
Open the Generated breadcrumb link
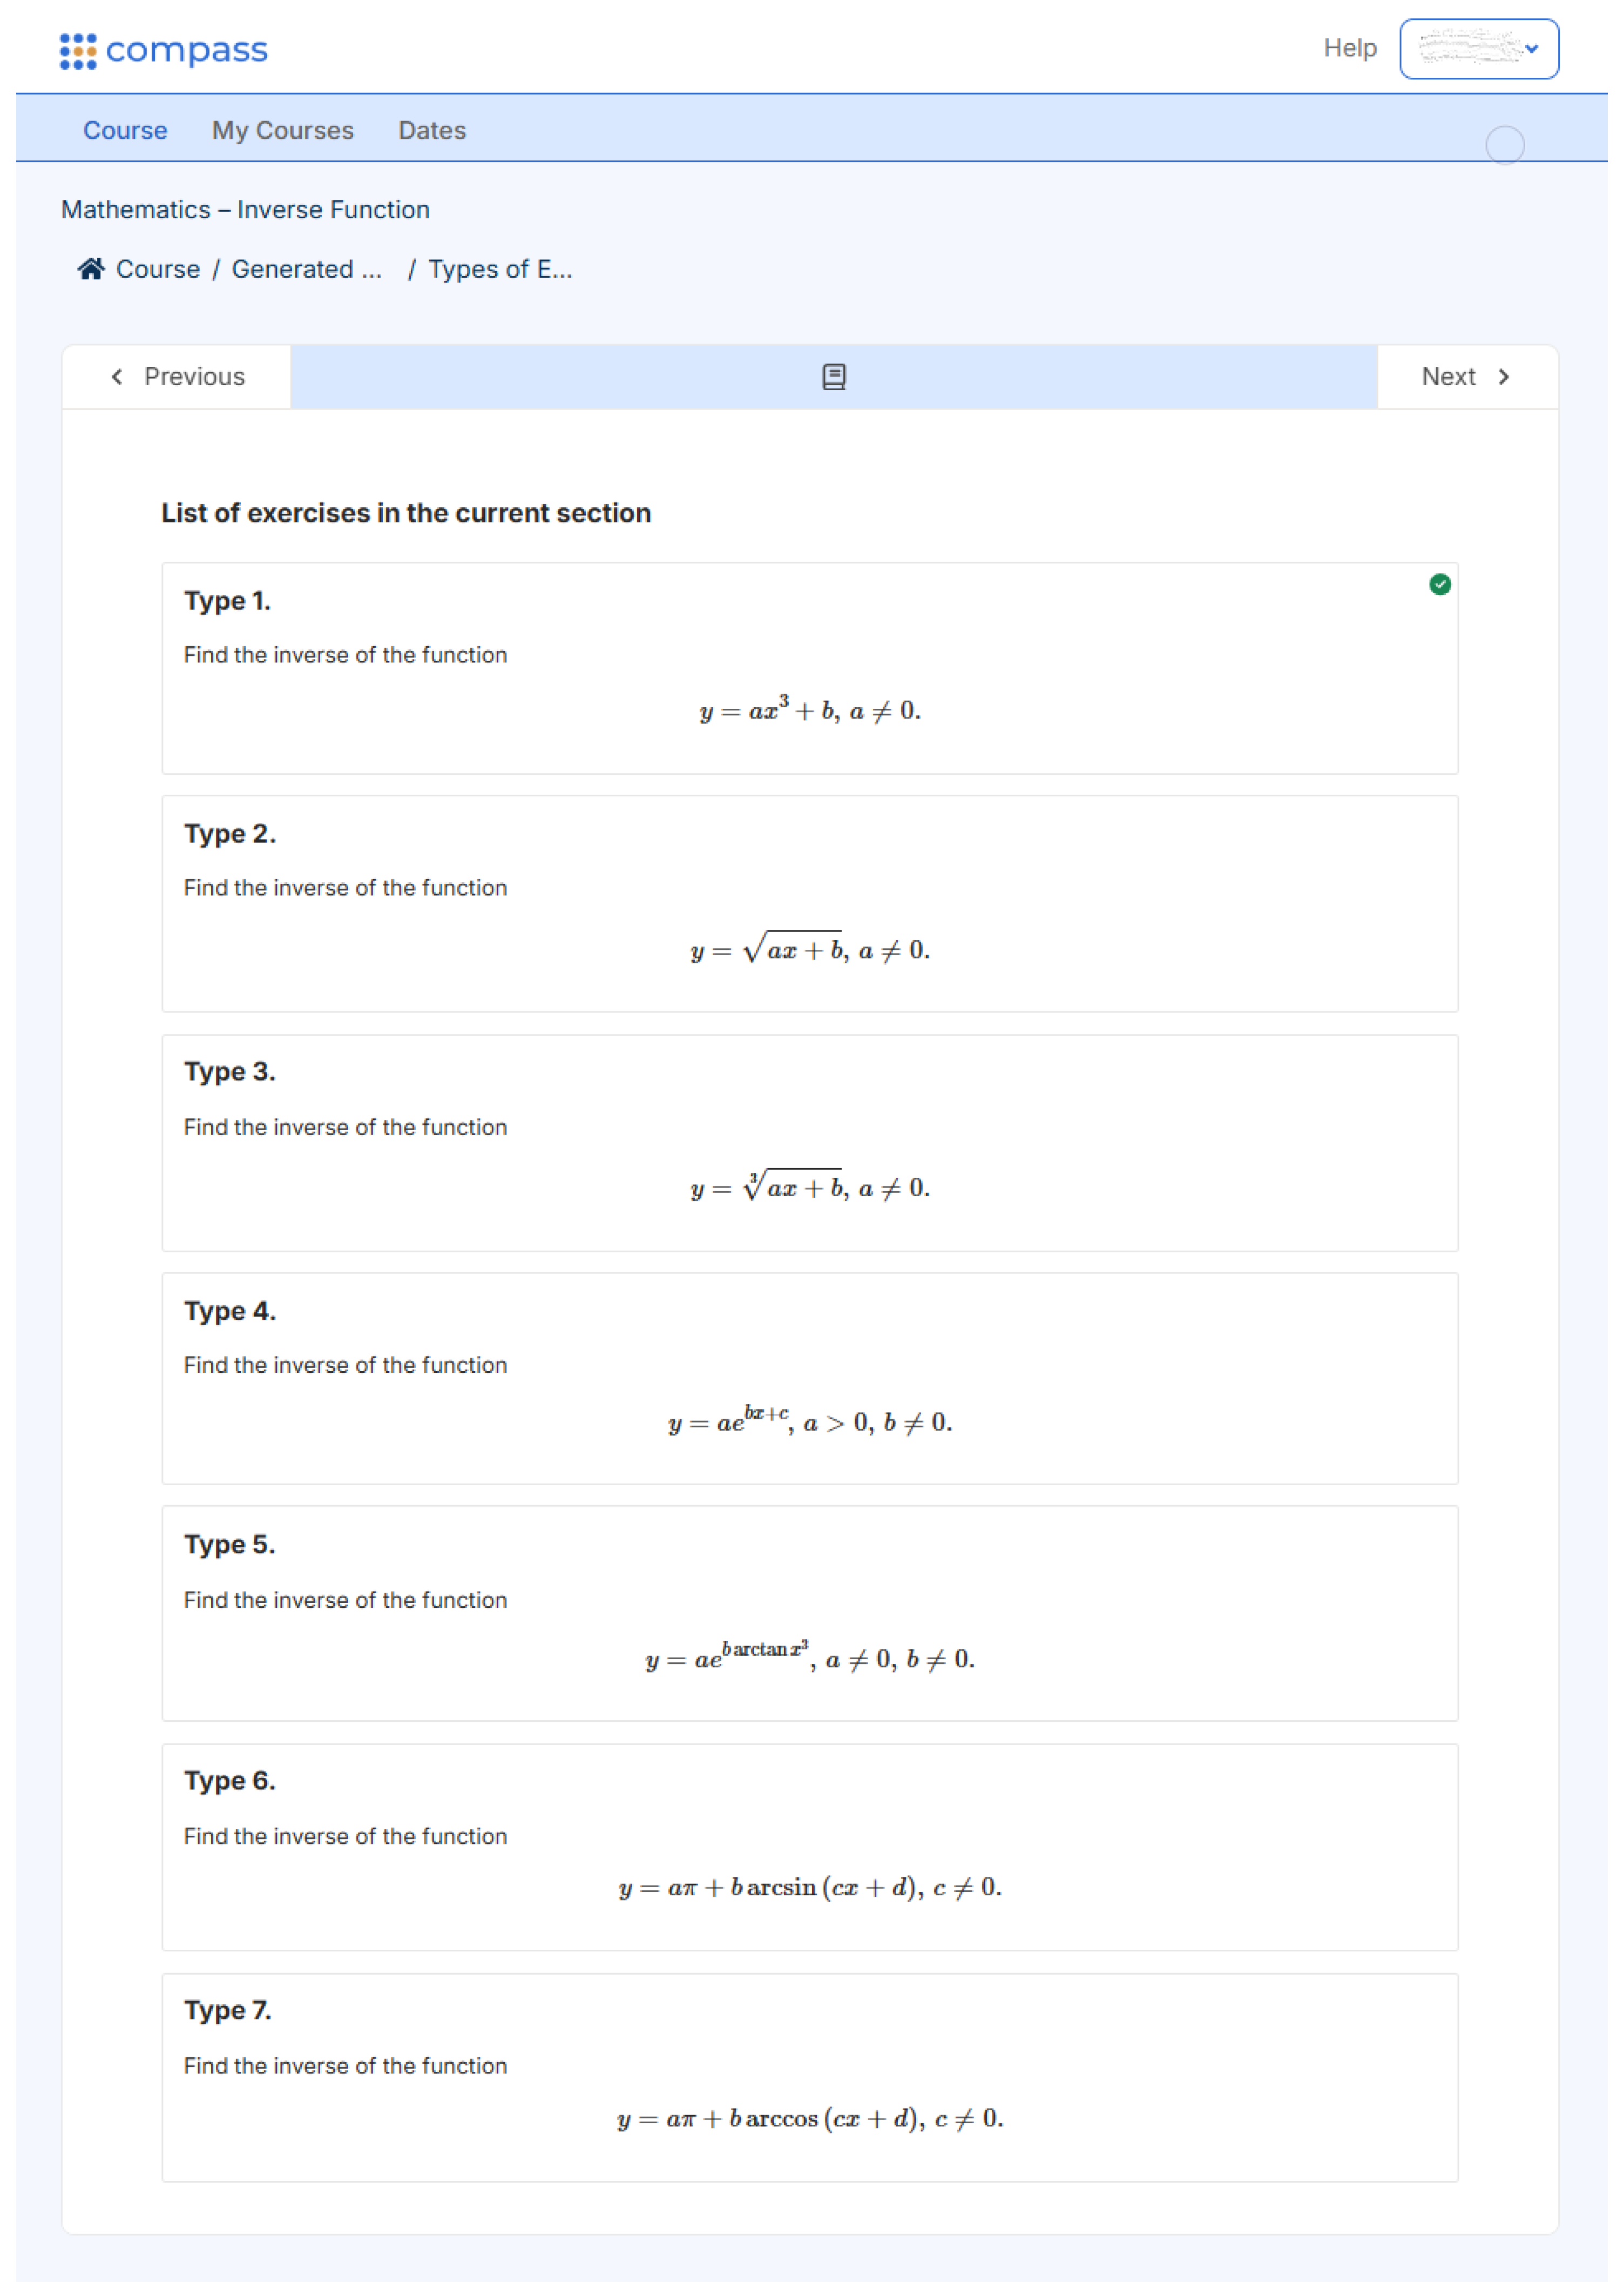[x=307, y=269]
